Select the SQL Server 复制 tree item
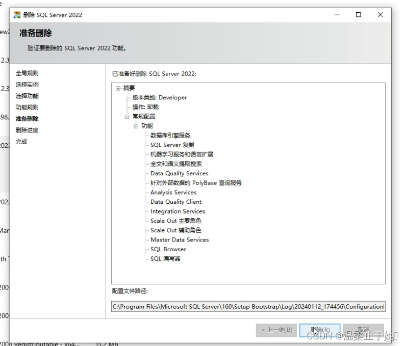 click(172, 145)
